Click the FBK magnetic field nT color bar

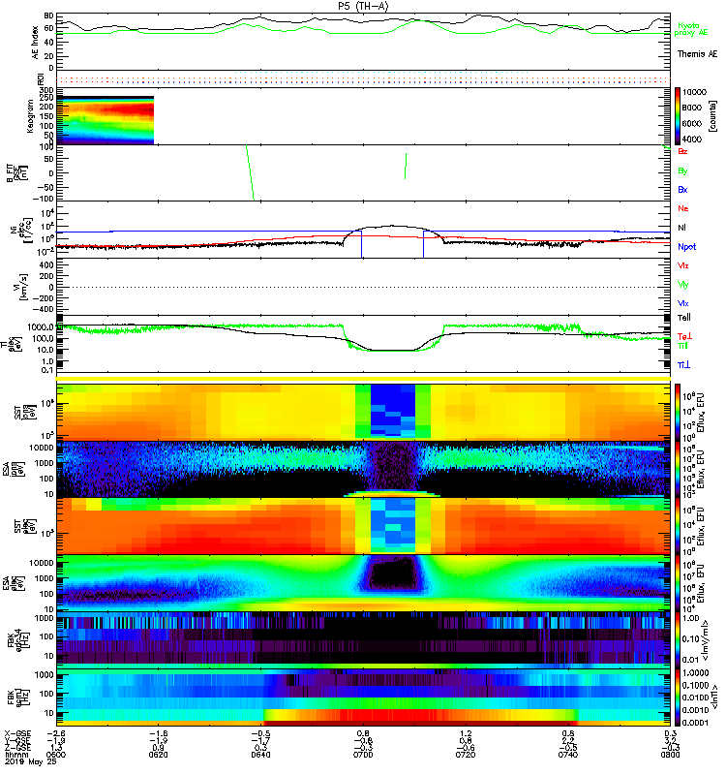click(x=678, y=697)
